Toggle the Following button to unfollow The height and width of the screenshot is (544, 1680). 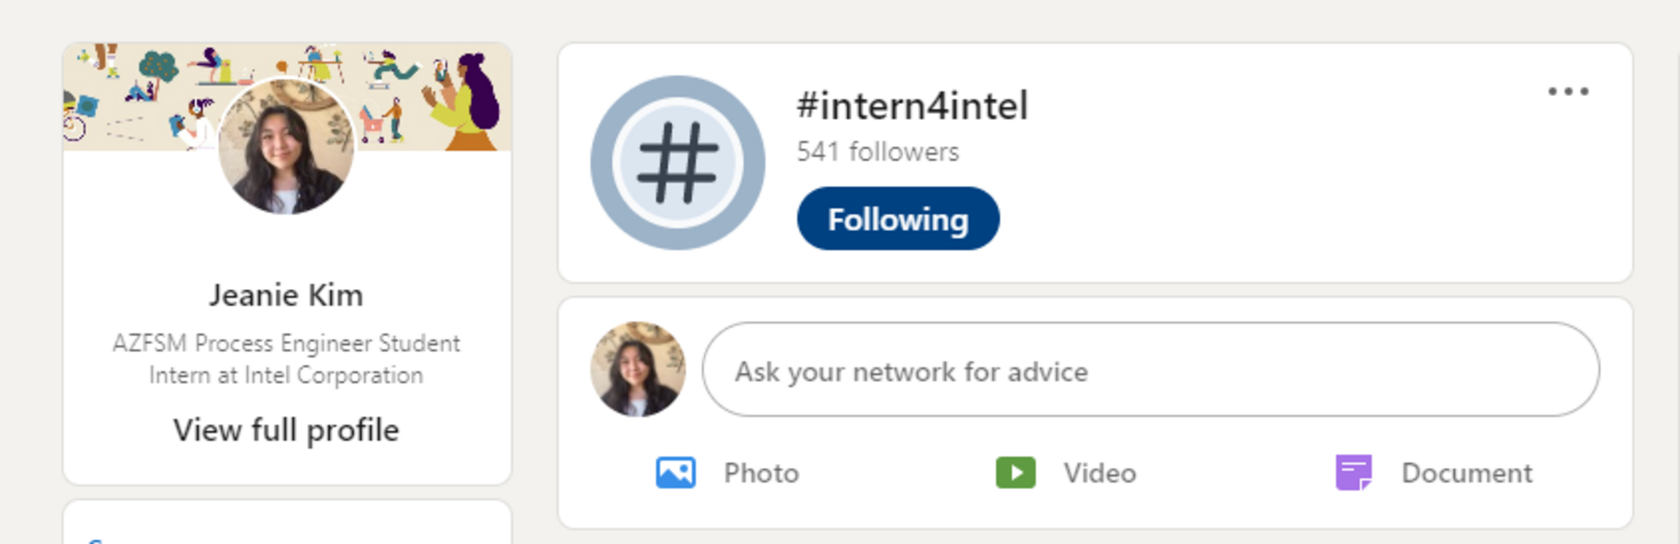[x=897, y=219]
